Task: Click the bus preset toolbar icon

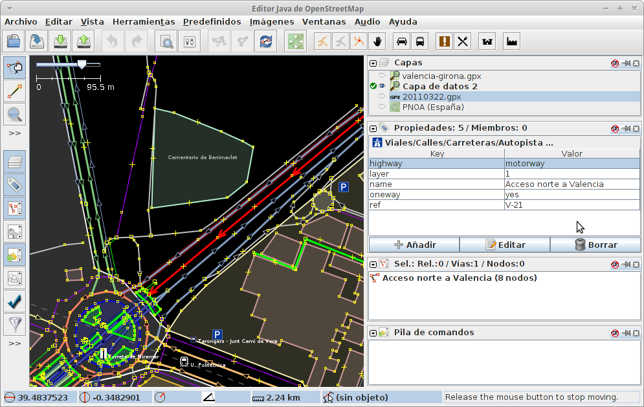Action: pos(420,41)
